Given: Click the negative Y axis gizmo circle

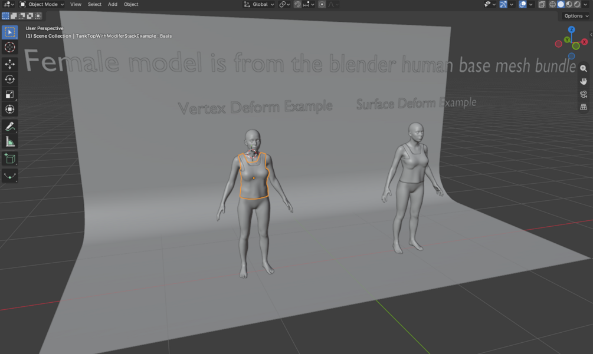Looking at the screenshot, I should tap(576, 46).
